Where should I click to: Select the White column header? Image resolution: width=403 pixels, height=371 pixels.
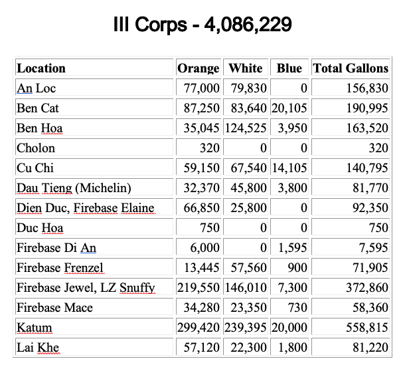(x=246, y=68)
